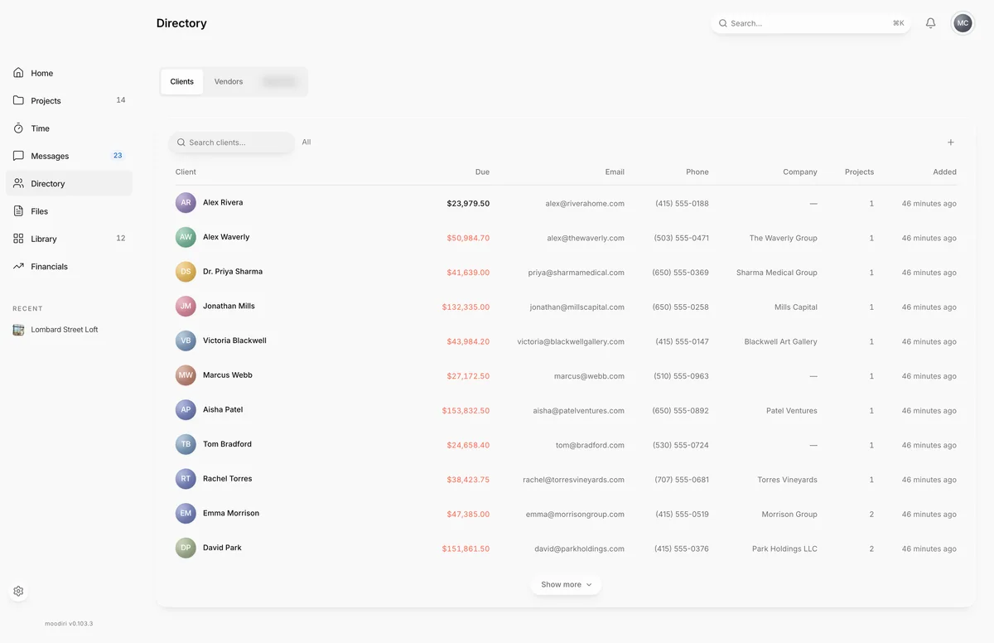994x643 pixels.
Task: Open the All filter dropdown
Action: click(x=306, y=143)
